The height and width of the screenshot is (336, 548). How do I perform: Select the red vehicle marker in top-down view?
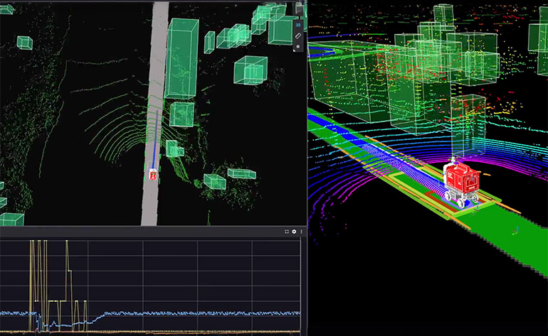[152, 174]
